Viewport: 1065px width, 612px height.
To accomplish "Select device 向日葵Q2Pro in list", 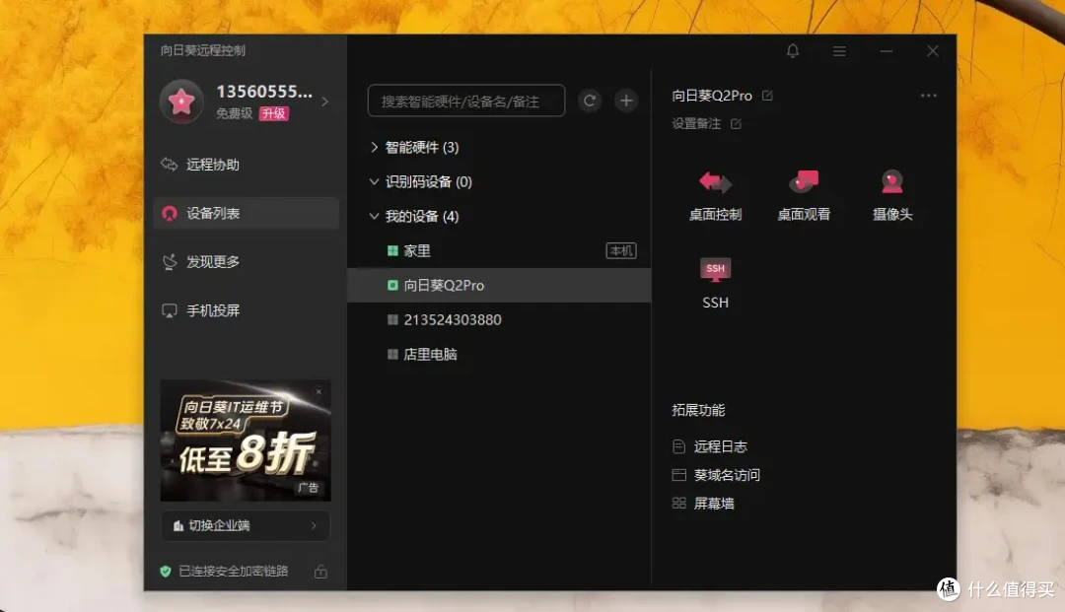I will coord(499,286).
